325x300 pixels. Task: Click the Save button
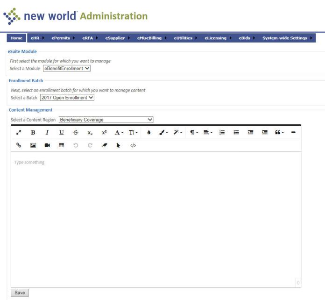point(20,293)
